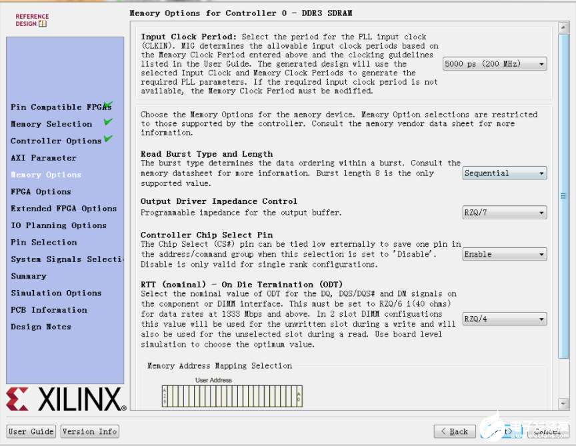Click the scrollbar up arrow
This screenshot has width=576, height=446.
tap(563, 27)
